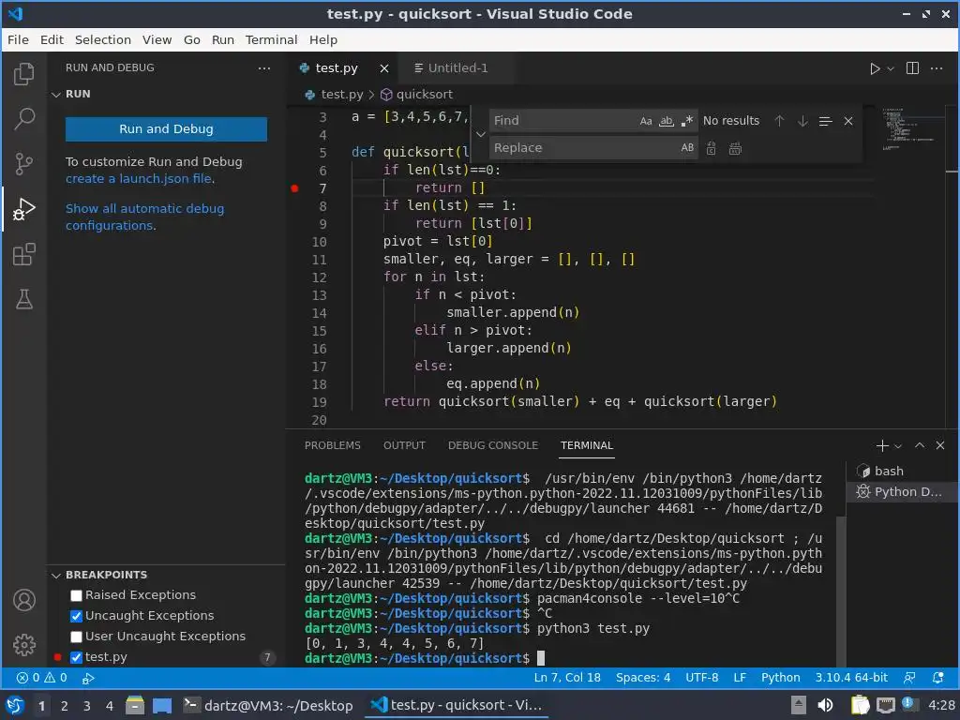Switch to the DEBUG CONSOLE tab
This screenshot has height=720, width=960.
coord(493,445)
